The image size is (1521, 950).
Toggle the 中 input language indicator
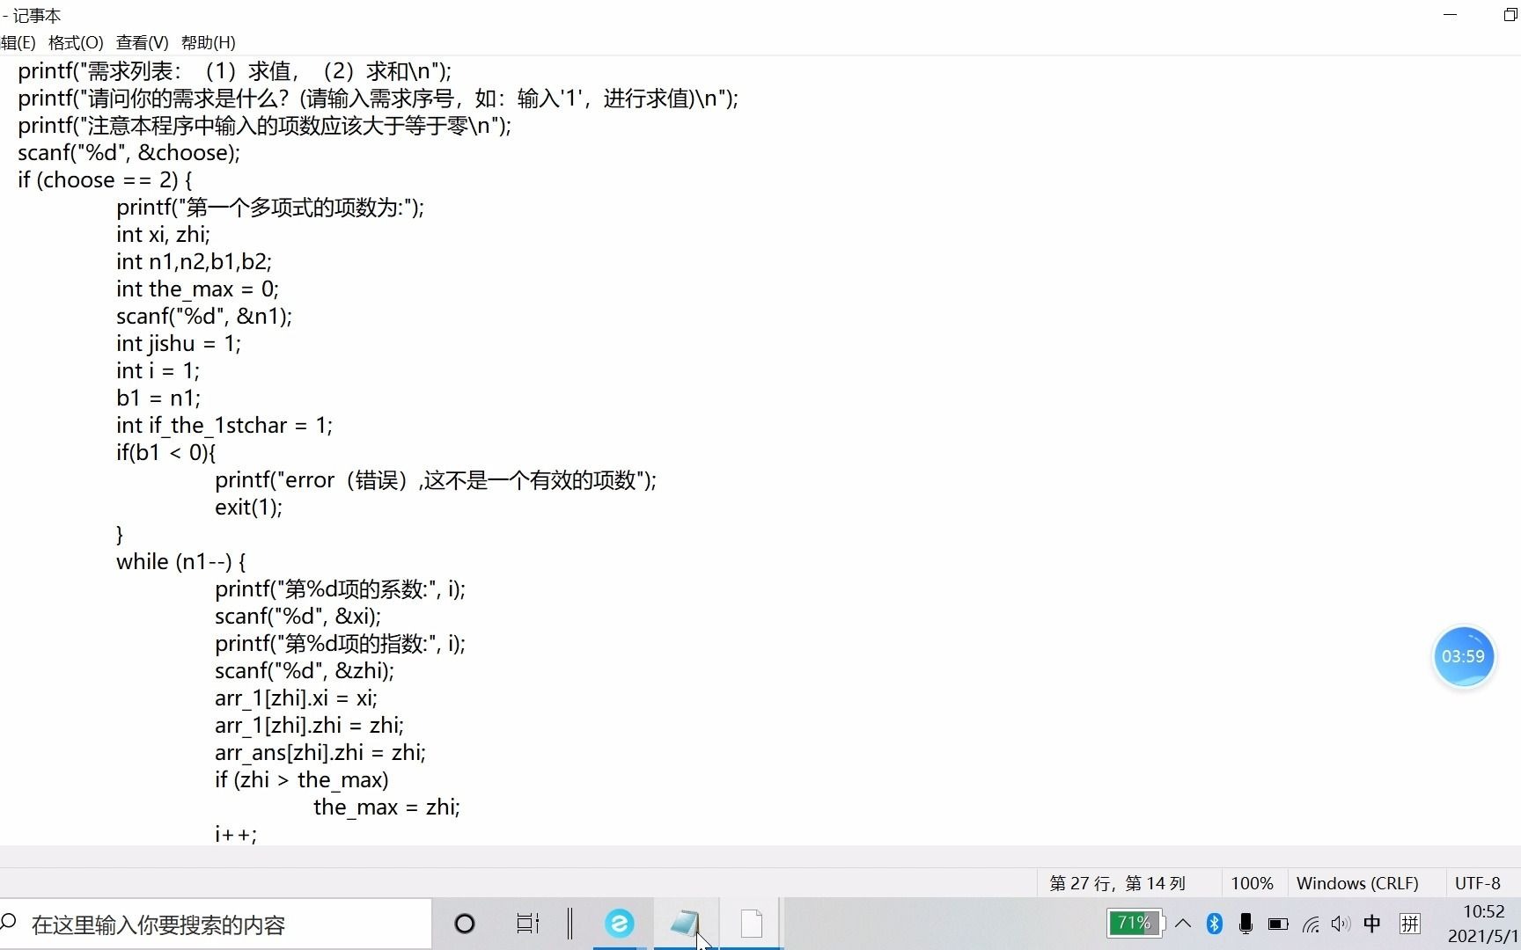pos(1372,924)
